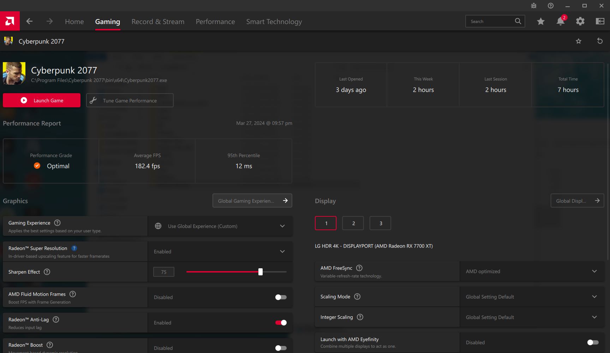The width and height of the screenshot is (610, 353).
Task: Open Integer Scaling dropdown
Action: [532, 317]
